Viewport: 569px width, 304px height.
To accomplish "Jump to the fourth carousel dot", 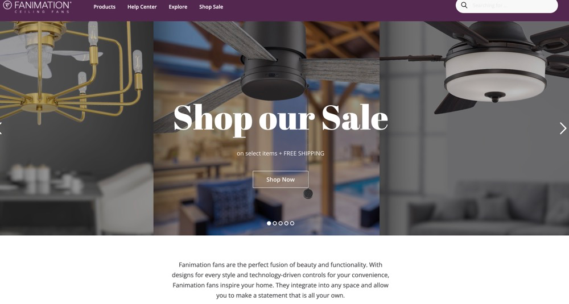I will [x=286, y=223].
